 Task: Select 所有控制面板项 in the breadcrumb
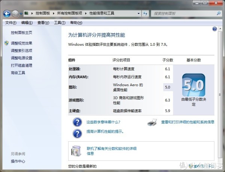(x=70, y=13)
